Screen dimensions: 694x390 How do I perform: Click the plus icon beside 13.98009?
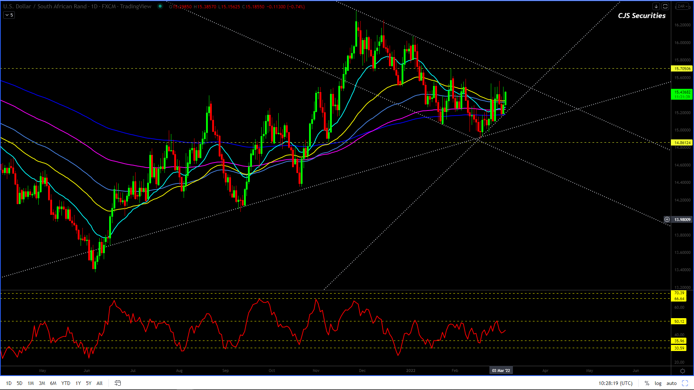pos(667,219)
